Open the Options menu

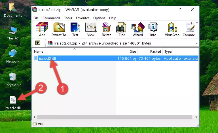point(99,18)
